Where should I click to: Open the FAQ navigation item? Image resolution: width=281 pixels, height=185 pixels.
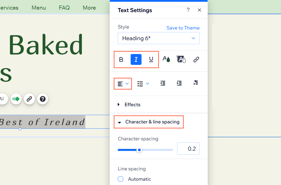64,8
